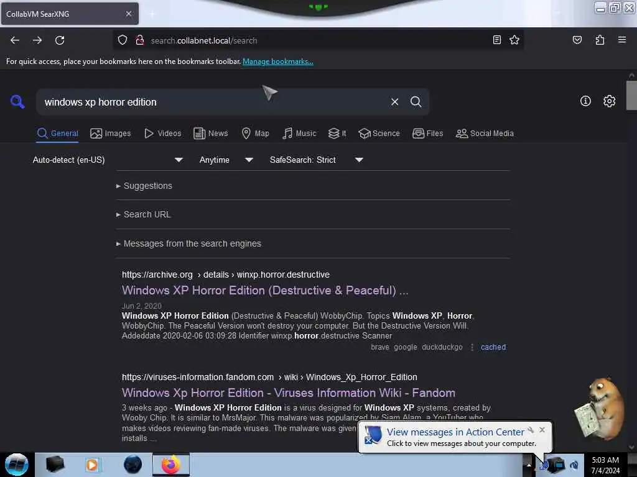The height and width of the screenshot is (477, 637).
Task: Open the Anytime time range dropdown
Action: click(x=226, y=160)
